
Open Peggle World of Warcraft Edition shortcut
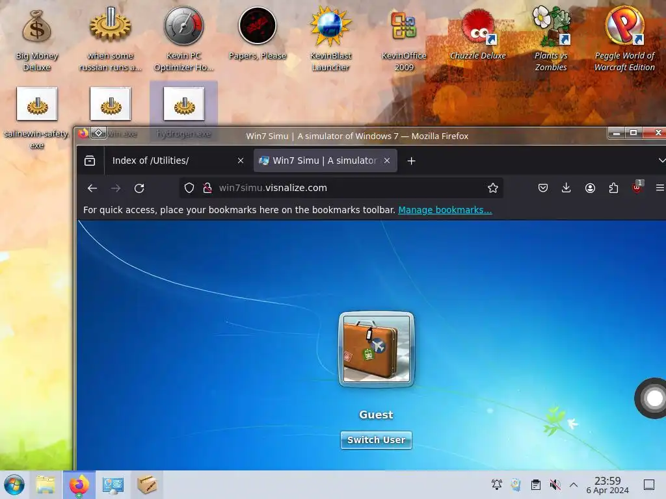[624, 40]
